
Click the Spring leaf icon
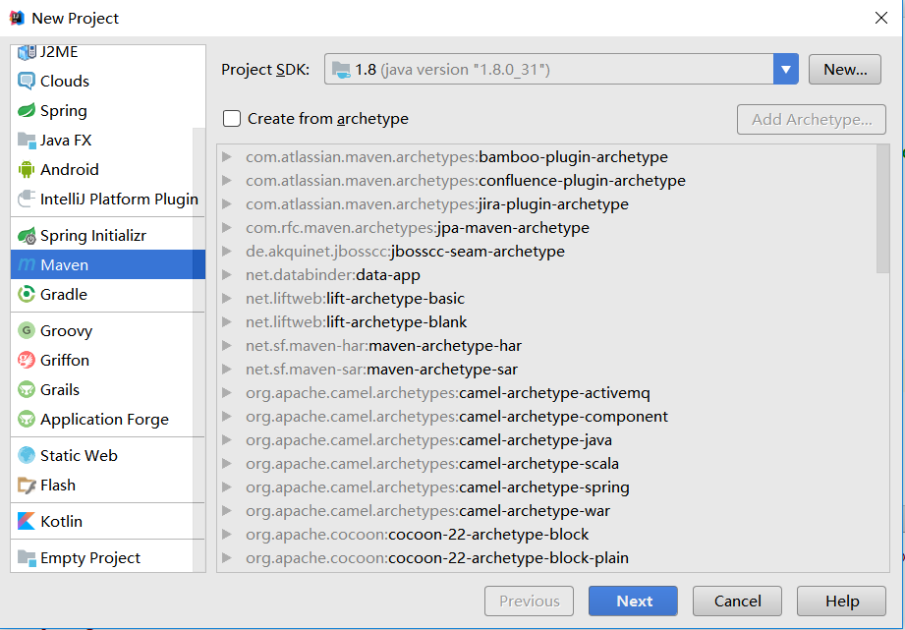coord(27,110)
